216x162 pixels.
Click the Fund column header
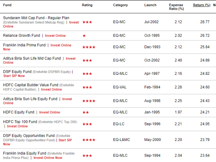click(7, 5)
